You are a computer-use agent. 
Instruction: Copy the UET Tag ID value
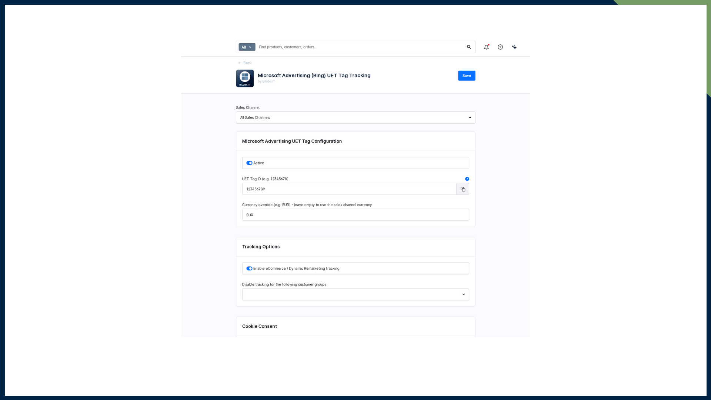(463, 189)
